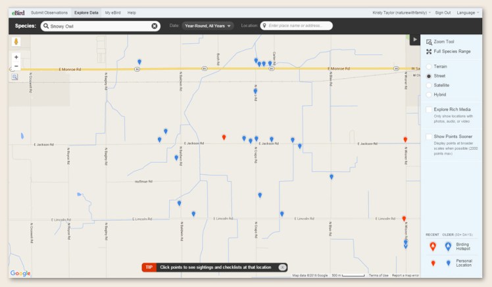The width and height of the screenshot is (492, 287).
Task: Click the species search magnifier icon
Action: [x=46, y=26]
